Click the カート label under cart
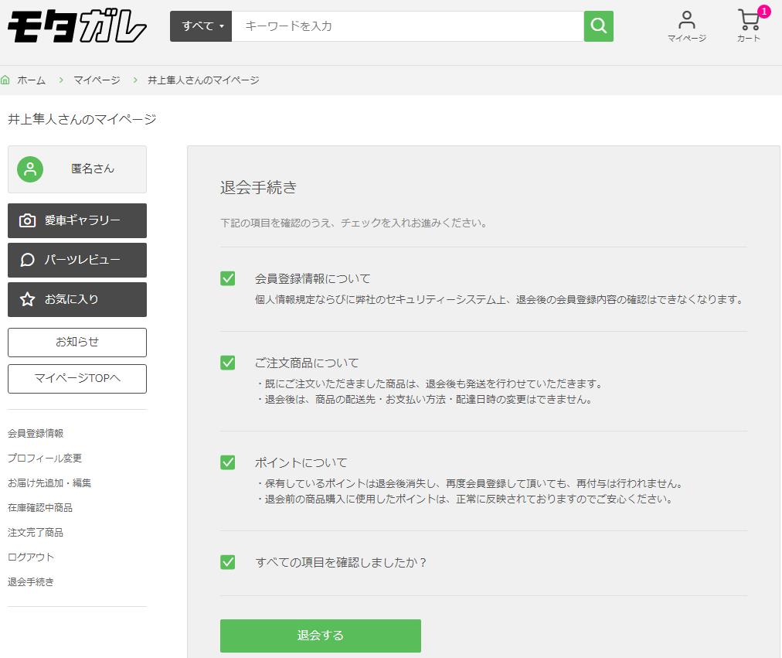Viewport: 782px width, 658px height. tap(749, 39)
